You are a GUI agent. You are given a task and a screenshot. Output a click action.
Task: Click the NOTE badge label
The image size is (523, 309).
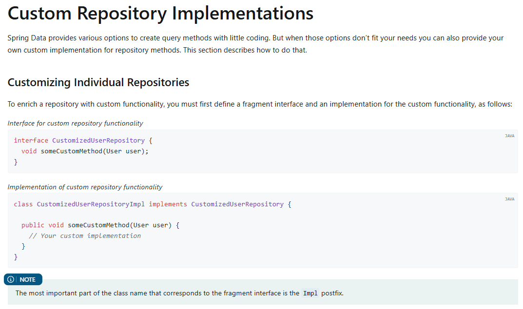(27, 280)
